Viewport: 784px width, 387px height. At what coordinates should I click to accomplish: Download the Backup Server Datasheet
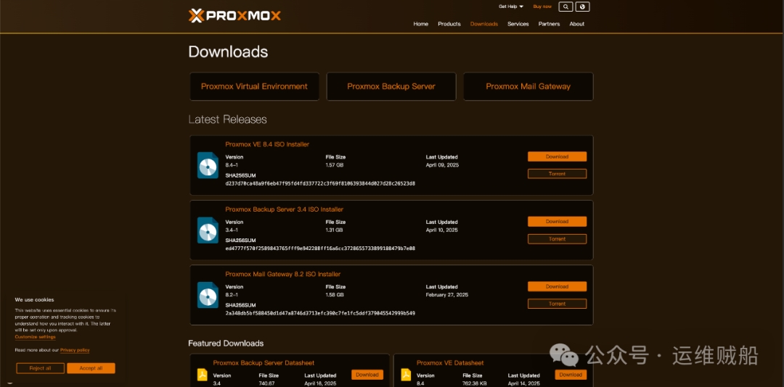tap(367, 375)
